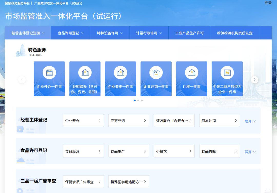Viewport: 277px width, 193px height.
Task: Open the 迁移一件事 icon card
Action: 192,73
